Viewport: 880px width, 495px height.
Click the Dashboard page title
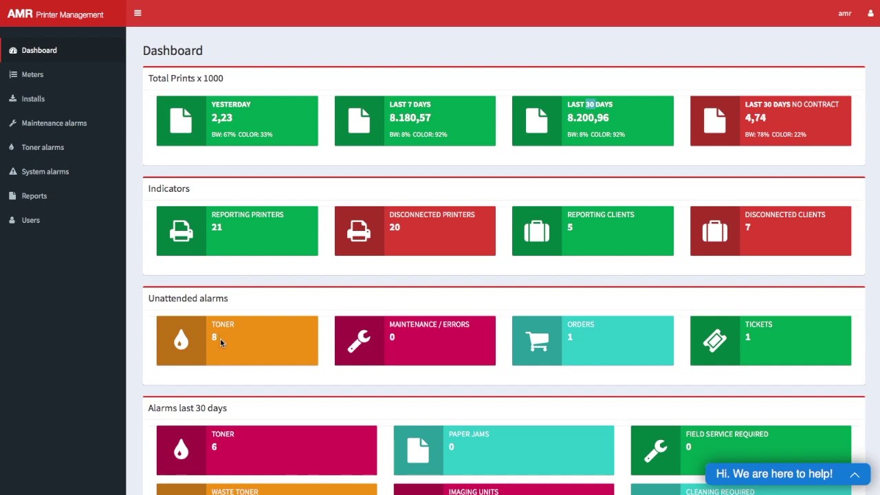pos(173,51)
